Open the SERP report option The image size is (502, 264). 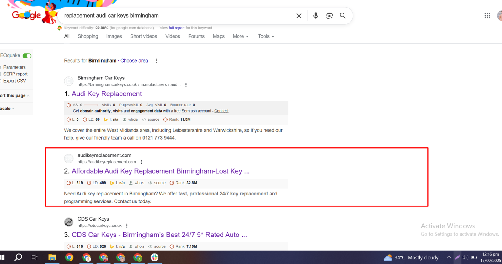pyautogui.click(x=15, y=74)
